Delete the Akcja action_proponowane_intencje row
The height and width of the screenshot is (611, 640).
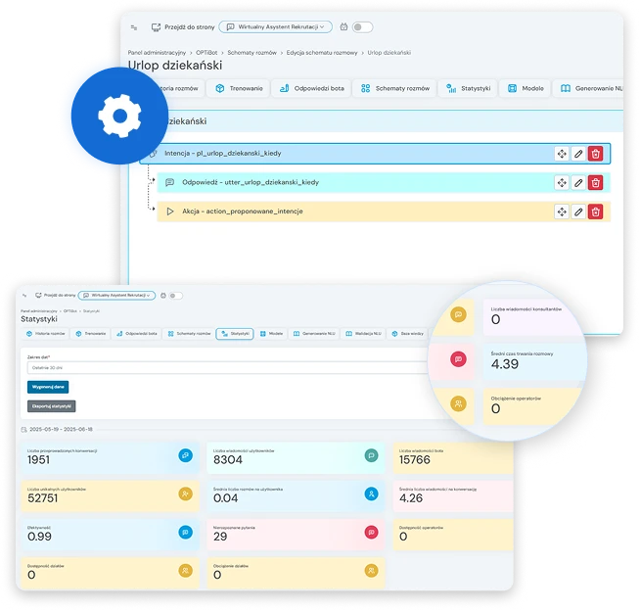pos(595,211)
